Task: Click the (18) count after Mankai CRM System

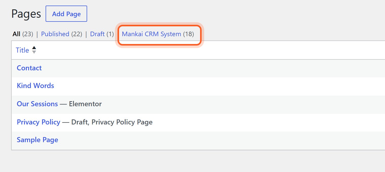Action: point(188,34)
